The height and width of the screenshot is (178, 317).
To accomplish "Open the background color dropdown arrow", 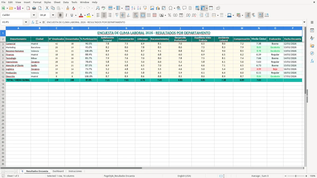I will 92,15.
